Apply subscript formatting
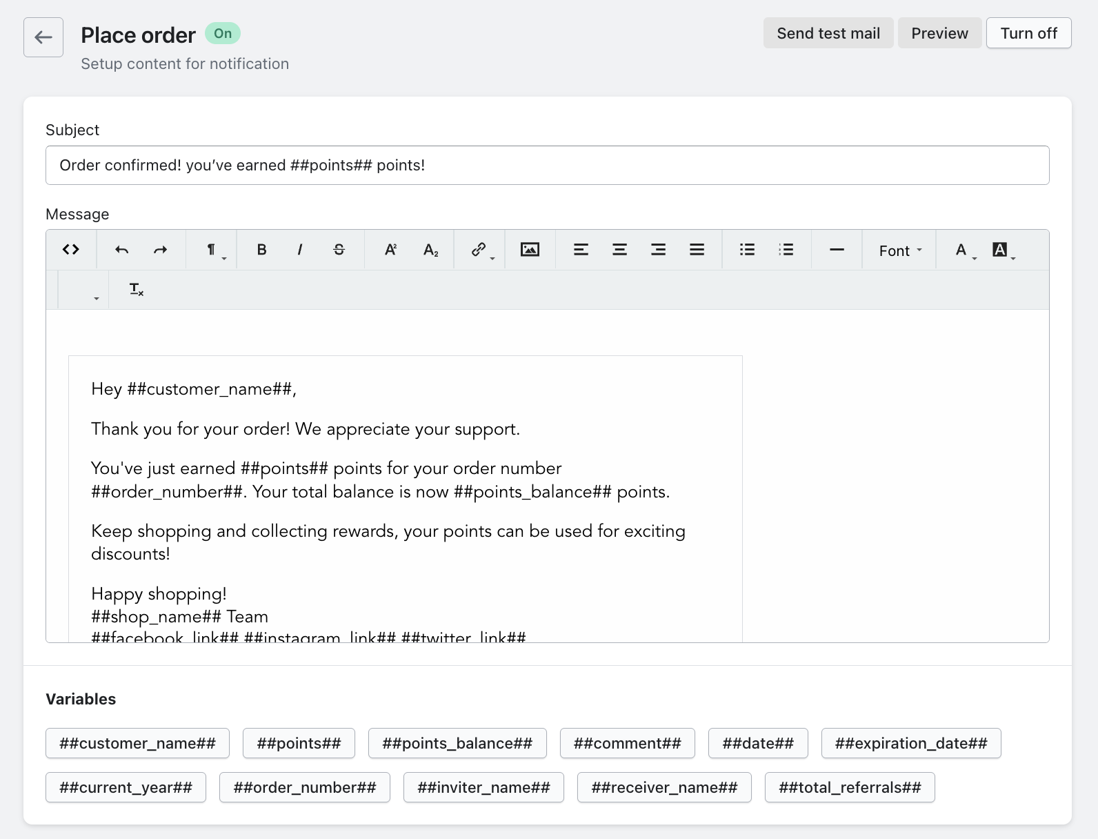The height and width of the screenshot is (839, 1098). (x=430, y=250)
